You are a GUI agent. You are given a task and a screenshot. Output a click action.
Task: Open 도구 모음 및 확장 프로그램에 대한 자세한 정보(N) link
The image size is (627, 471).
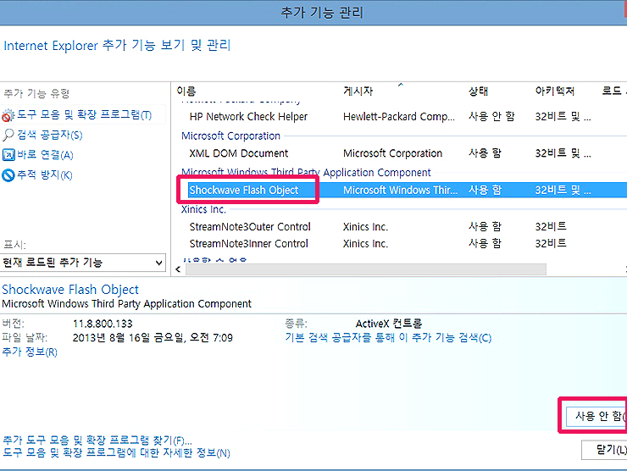tap(116, 452)
